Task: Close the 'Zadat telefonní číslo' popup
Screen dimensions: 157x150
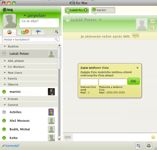Action: coord(137,68)
